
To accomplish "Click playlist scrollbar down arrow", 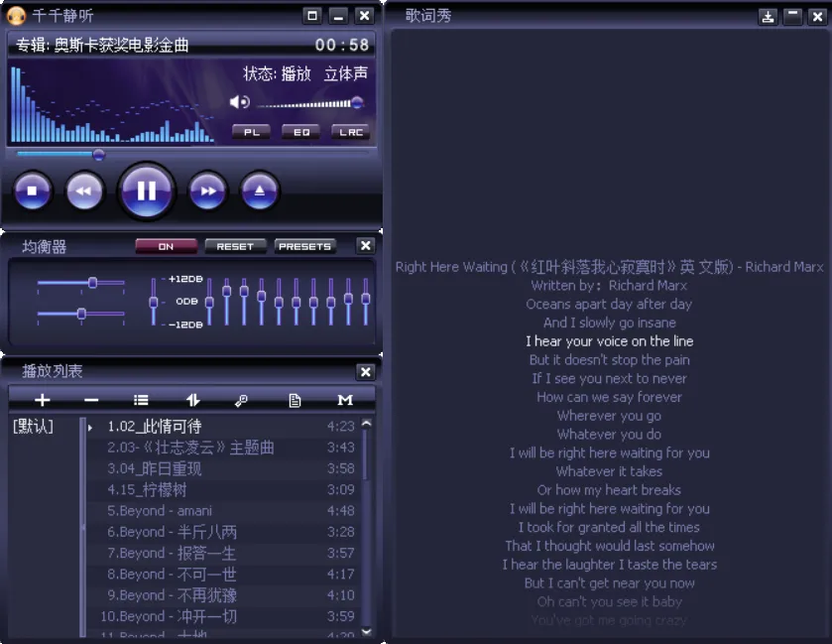I will 366,631.
